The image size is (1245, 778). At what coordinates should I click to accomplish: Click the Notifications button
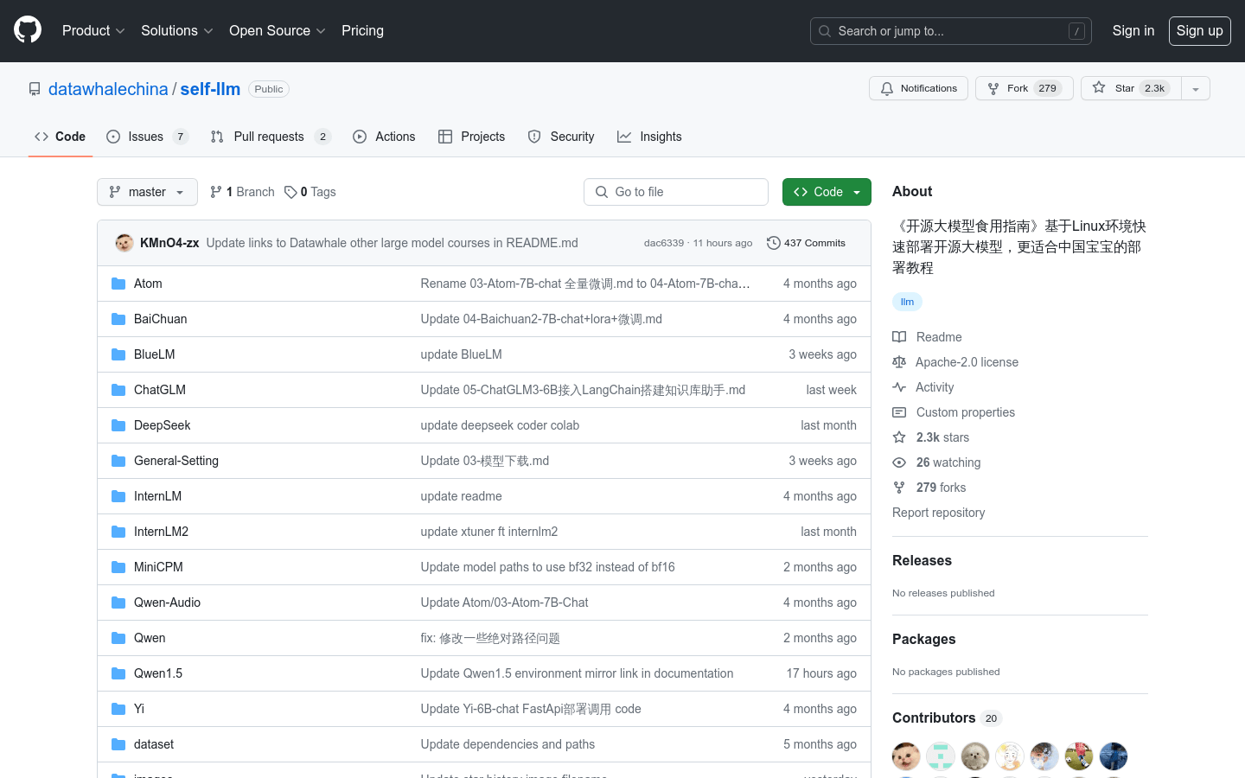[x=918, y=88]
